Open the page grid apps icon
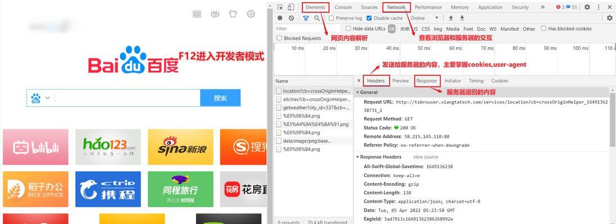 [x=197, y=14]
